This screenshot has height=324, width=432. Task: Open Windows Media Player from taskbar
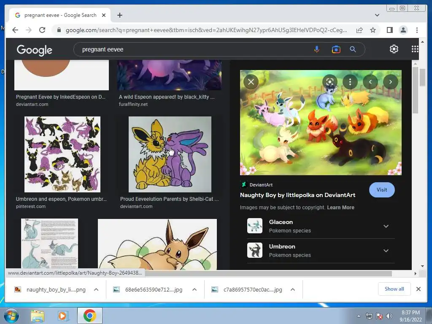[63, 316]
